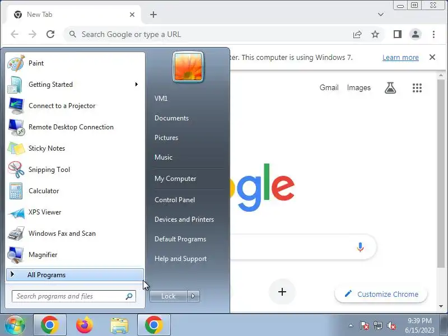
Task: Click the user account picture
Action: (188, 67)
